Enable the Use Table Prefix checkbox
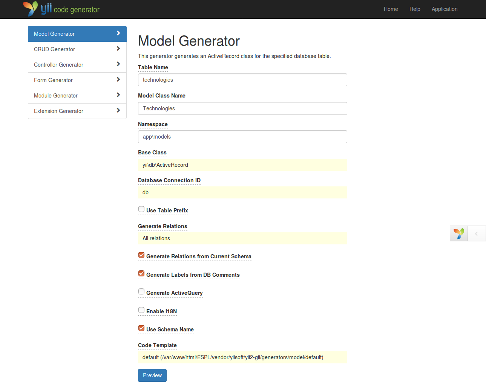 [x=141, y=209]
